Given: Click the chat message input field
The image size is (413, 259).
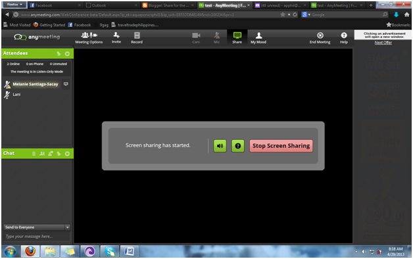Looking at the screenshot, I should pyautogui.click(x=37, y=237).
